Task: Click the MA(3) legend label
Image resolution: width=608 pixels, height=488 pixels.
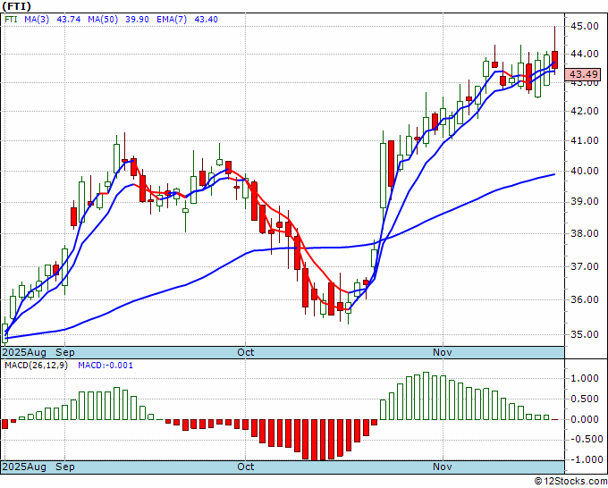Action: (x=37, y=20)
